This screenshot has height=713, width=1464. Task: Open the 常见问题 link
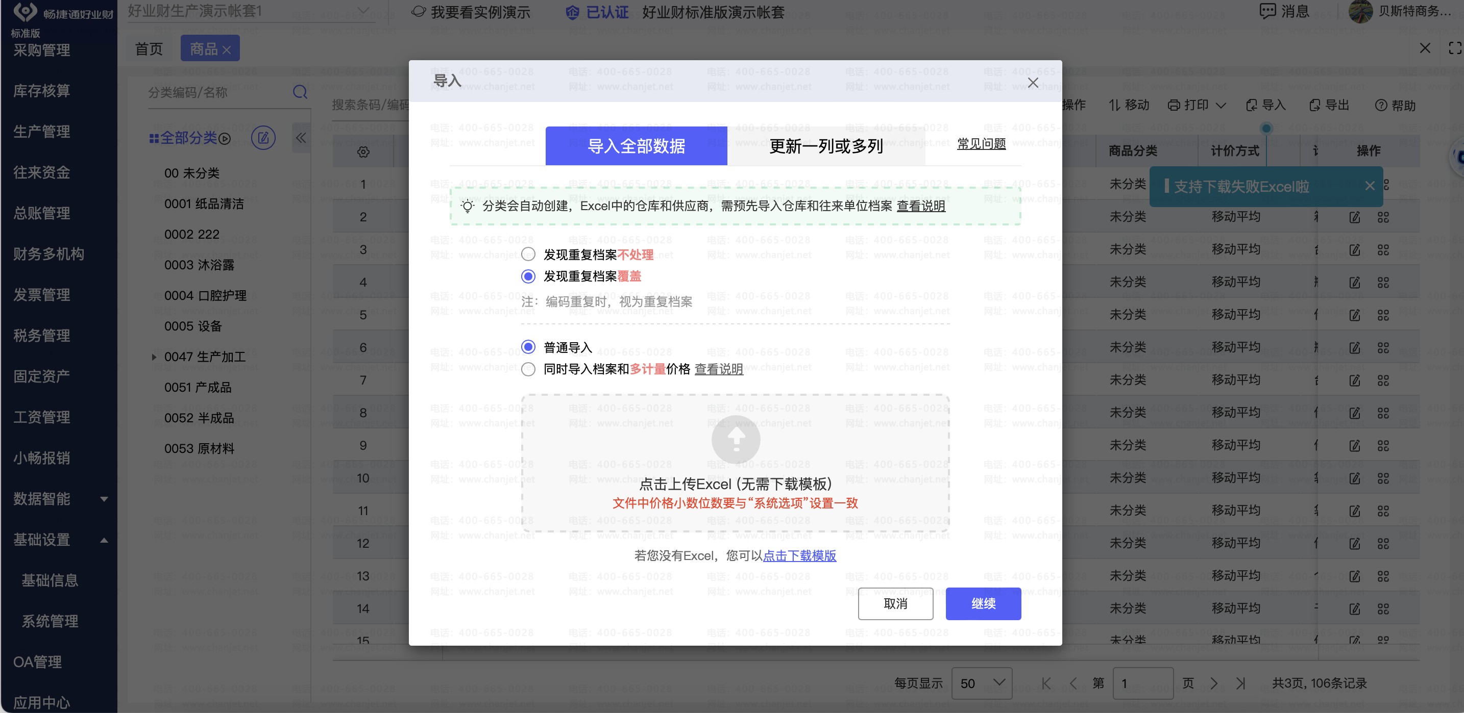click(x=982, y=144)
